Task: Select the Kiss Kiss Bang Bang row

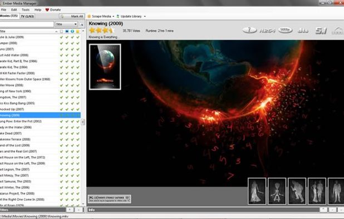Action: point(41,103)
